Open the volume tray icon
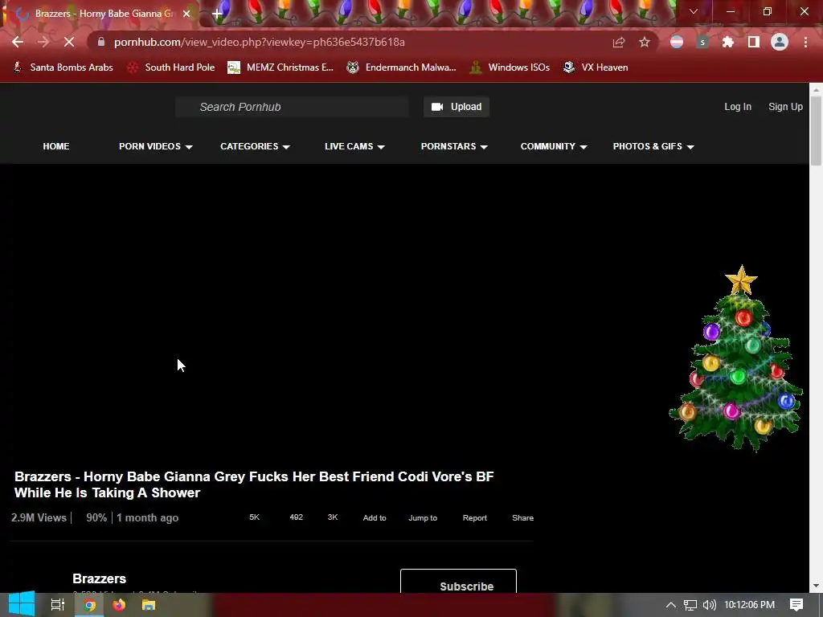Screen dimensions: 823x617 click(709, 605)
